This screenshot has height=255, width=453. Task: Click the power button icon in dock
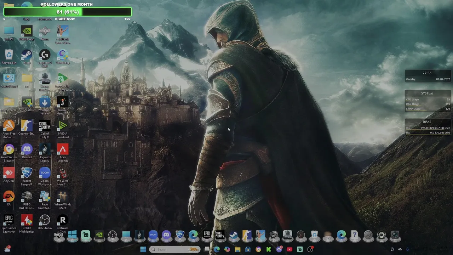coord(368,235)
